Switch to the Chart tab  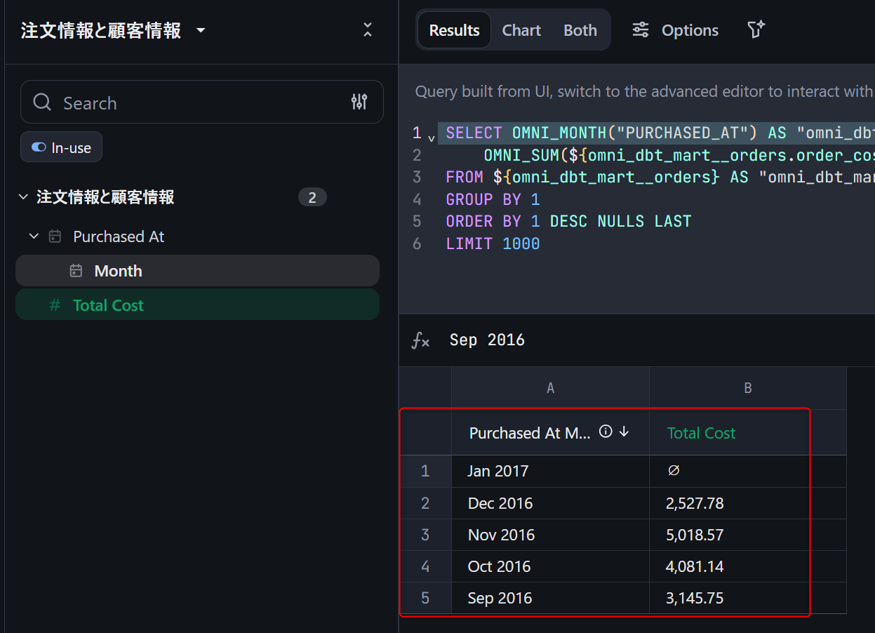[x=521, y=30]
